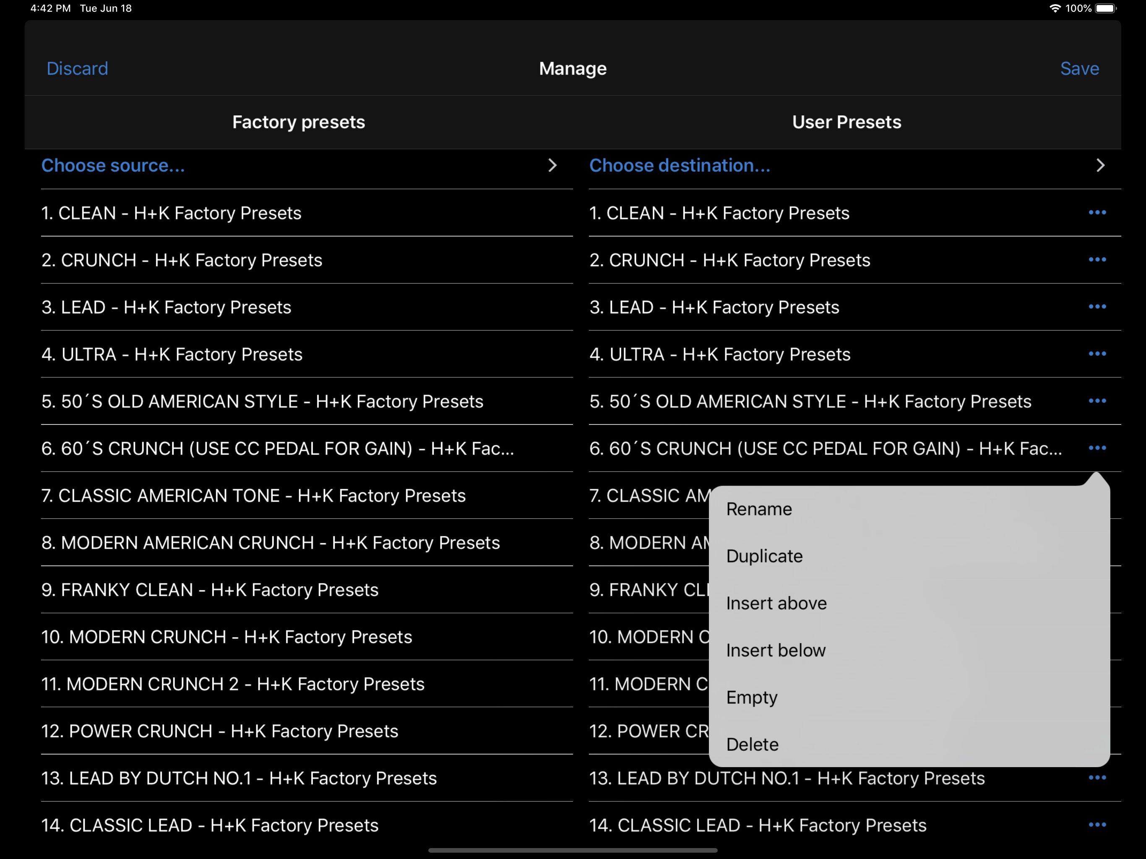Select user preset 6. 60´S CRUNCH row
The height and width of the screenshot is (859, 1146).
(855, 449)
